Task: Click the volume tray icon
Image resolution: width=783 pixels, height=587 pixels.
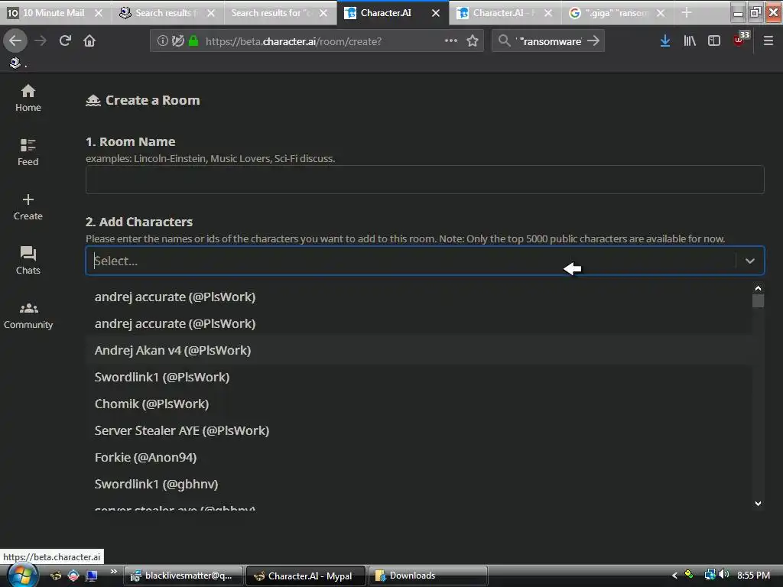Action: coord(723,575)
